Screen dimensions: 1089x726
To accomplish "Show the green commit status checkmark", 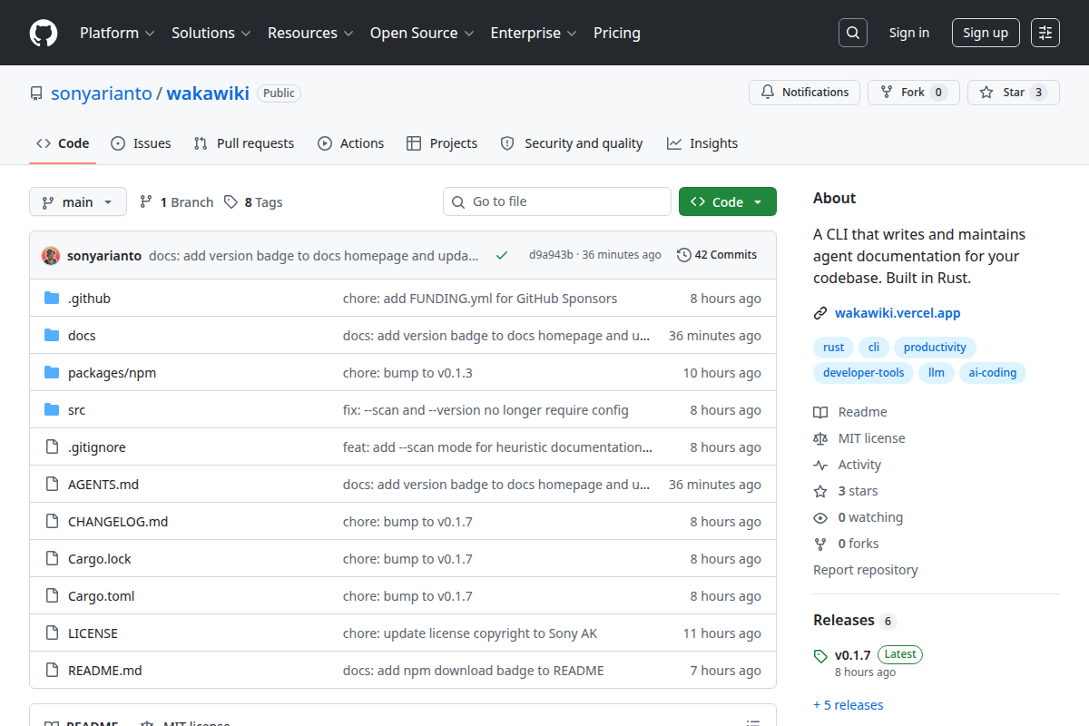I will (502, 255).
